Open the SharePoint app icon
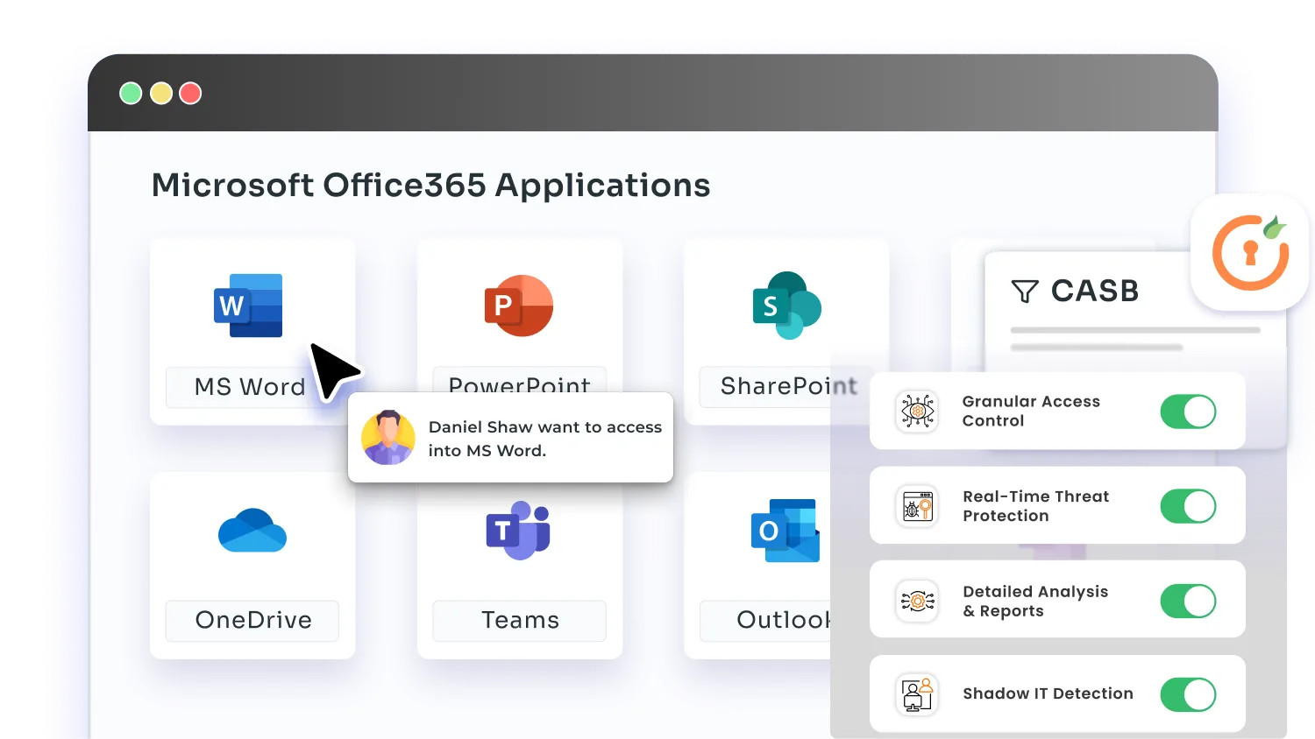 tap(786, 306)
